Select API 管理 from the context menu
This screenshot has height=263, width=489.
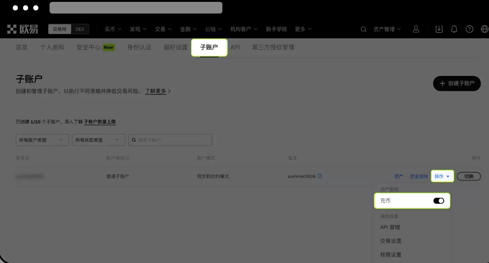(390, 227)
